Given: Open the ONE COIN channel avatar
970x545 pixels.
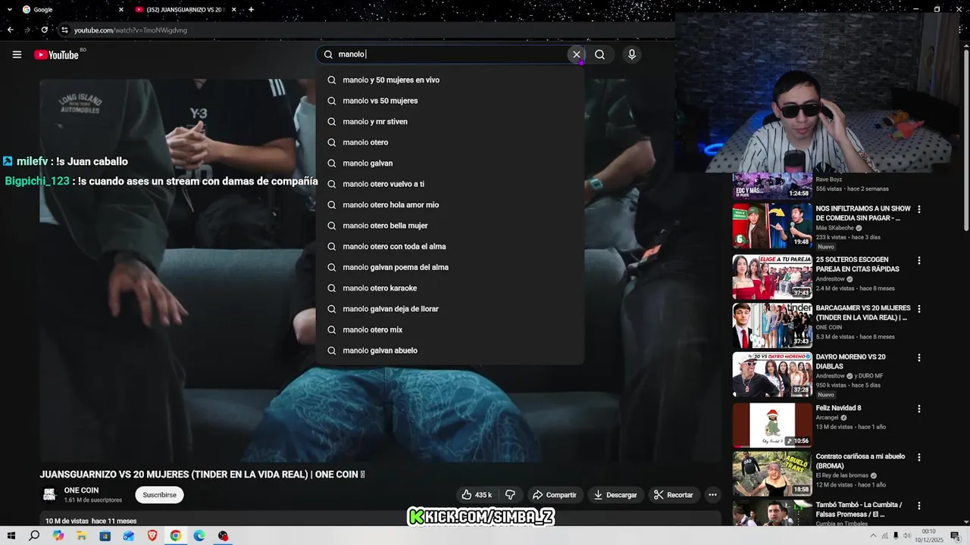Looking at the screenshot, I should 49,495.
